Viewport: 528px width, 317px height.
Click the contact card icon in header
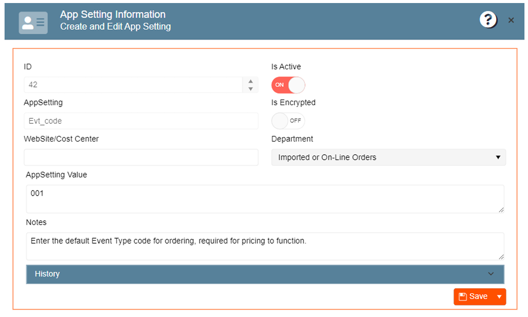(x=33, y=22)
